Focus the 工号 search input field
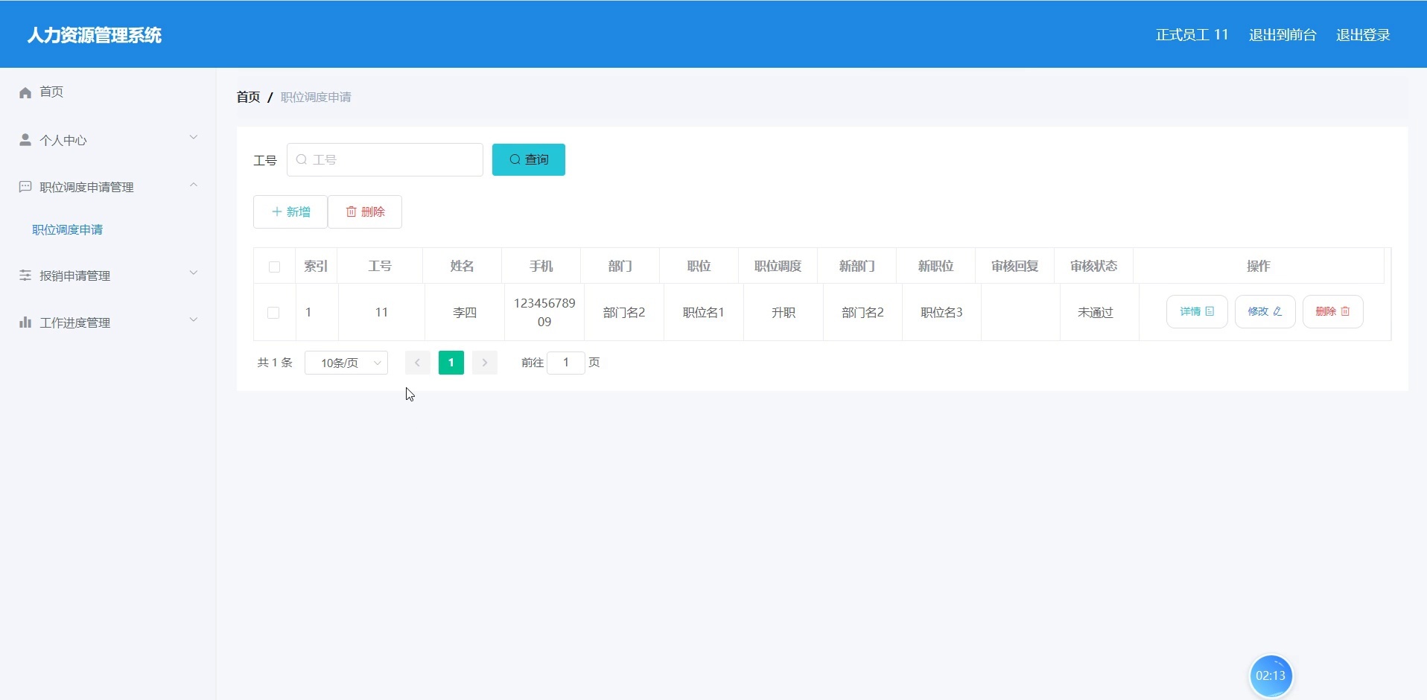The height and width of the screenshot is (700, 1427). [x=385, y=159]
